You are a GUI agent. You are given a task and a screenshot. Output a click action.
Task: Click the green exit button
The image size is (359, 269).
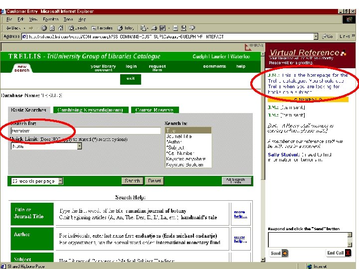[x=131, y=79]
